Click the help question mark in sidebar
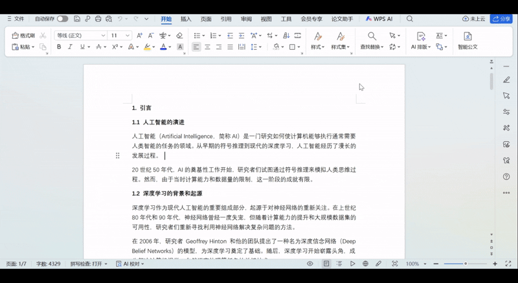Screen dimensions: 518x283 (x=506, y=177)
